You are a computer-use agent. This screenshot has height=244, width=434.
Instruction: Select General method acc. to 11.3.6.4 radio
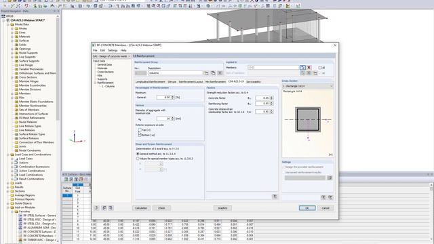[x=138, y=154]
